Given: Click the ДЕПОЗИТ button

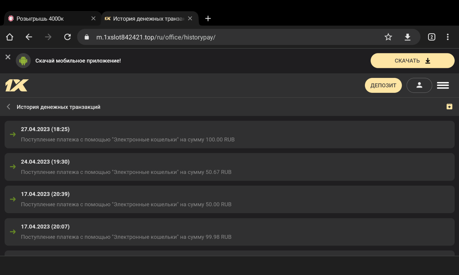Looking at the screenshot, I should tap(383, 85).
